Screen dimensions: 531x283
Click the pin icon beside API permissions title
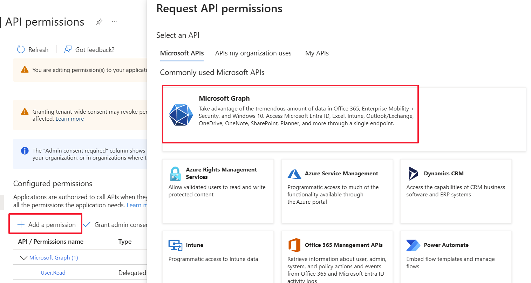pyautogui.click(x=99, y=22)
